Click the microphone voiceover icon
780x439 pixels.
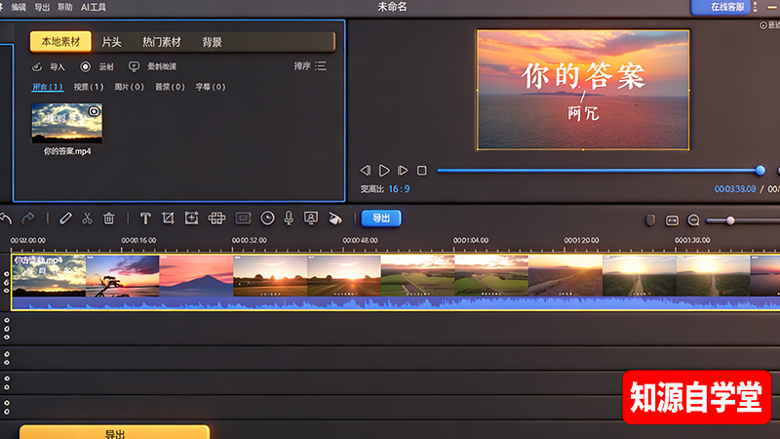pyautogui.click(x=289, y=218)
